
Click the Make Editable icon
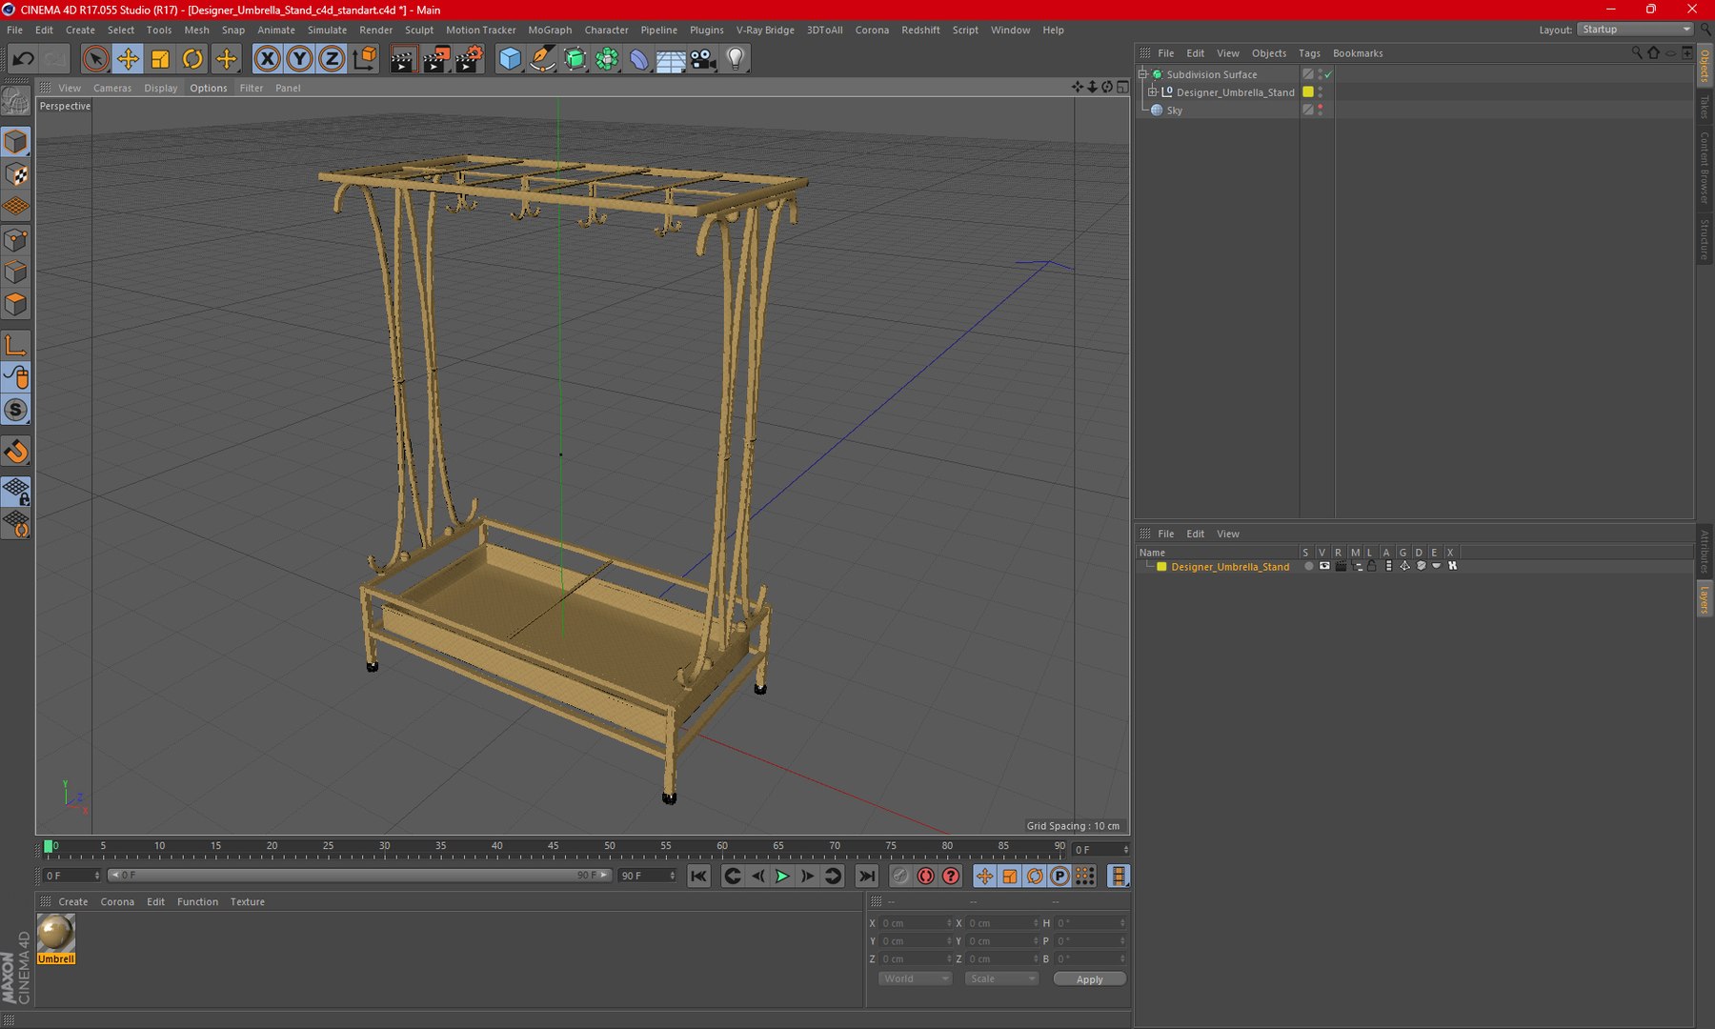point(16,100)
